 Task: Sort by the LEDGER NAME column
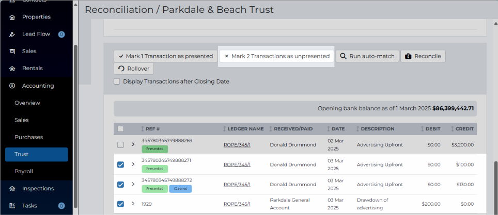[x=243, y=129]
